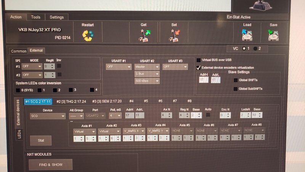This screenshot has width=305, height=172.
Task: Open Axis #1 Virtual dropdown
Action: (85, 131)
